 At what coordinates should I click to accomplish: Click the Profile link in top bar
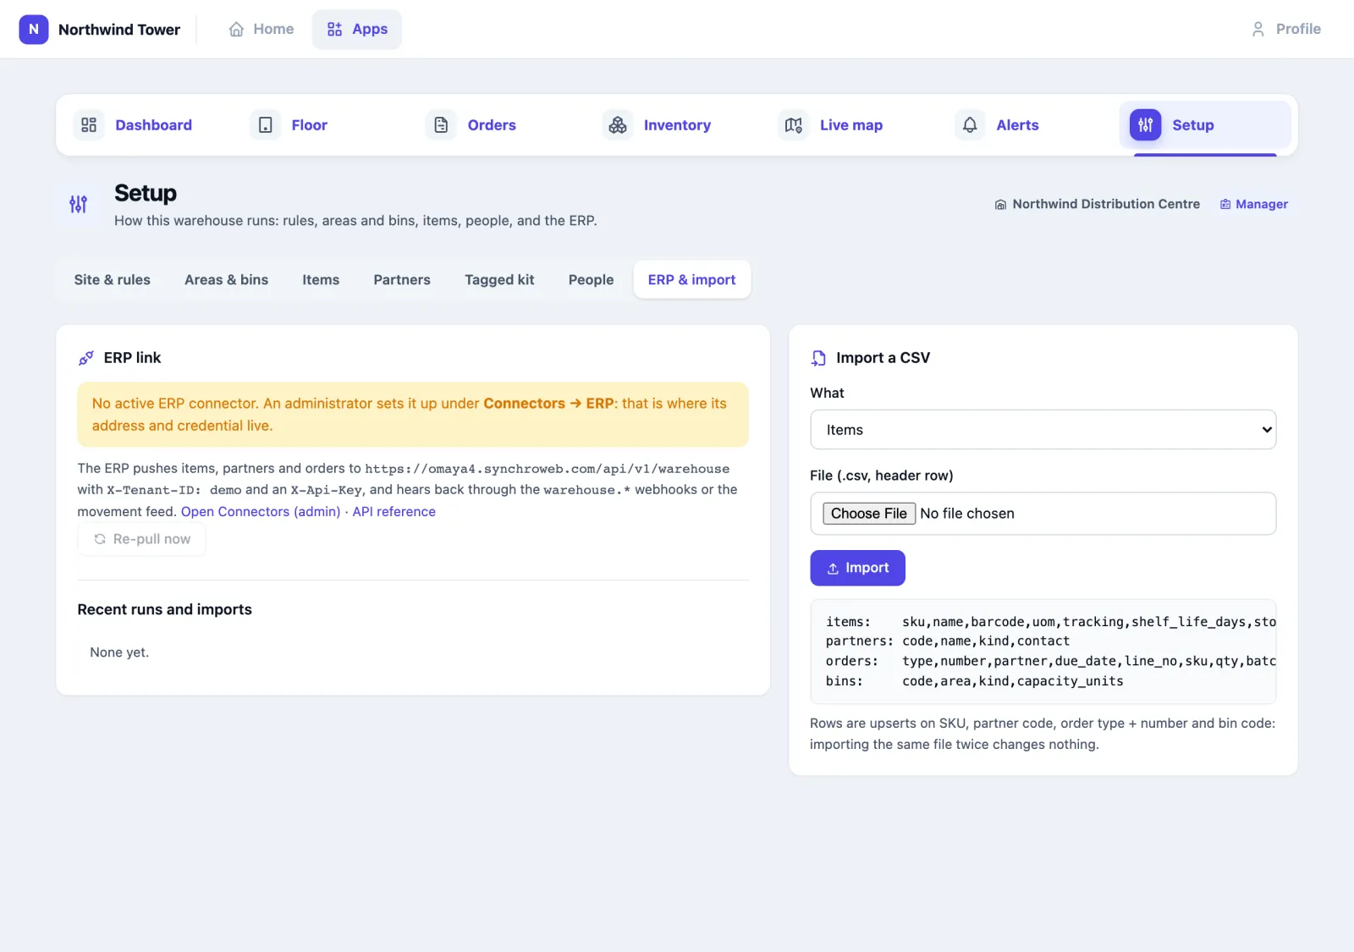[1285, 29]
